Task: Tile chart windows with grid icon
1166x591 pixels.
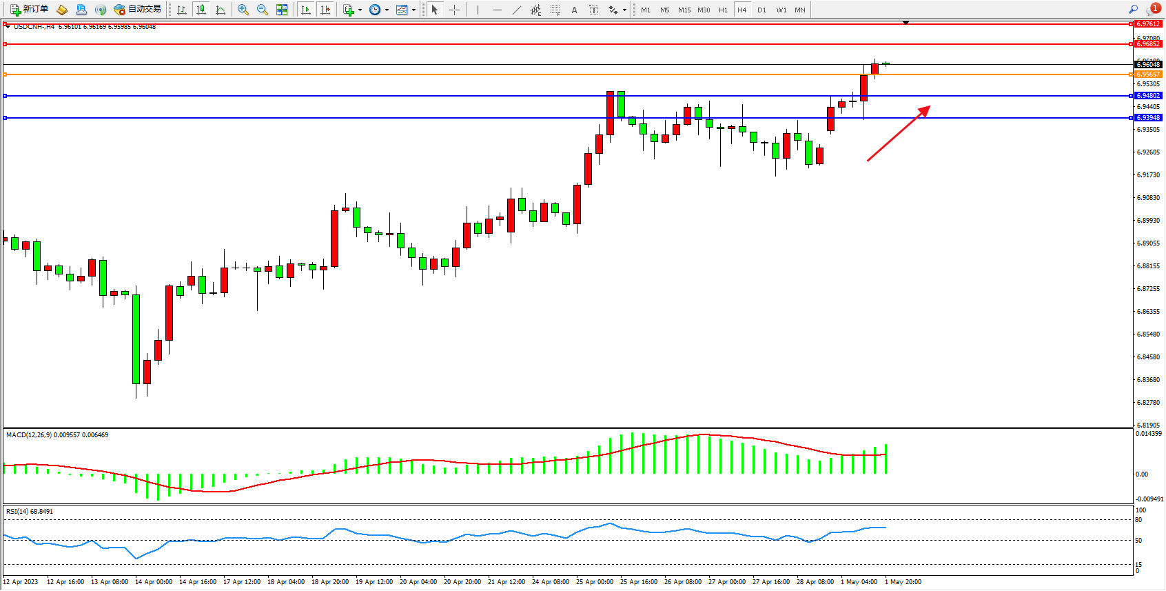Action: click(x=282, y=10)
